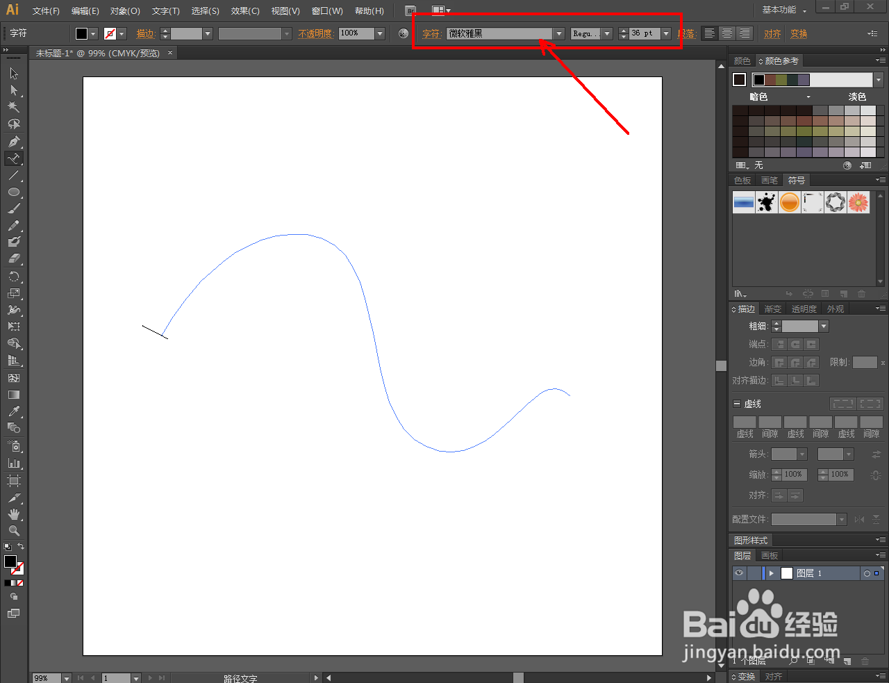Select the Hand tool
Viewport: 889px width, 683px height.
(x=14, y=514)
